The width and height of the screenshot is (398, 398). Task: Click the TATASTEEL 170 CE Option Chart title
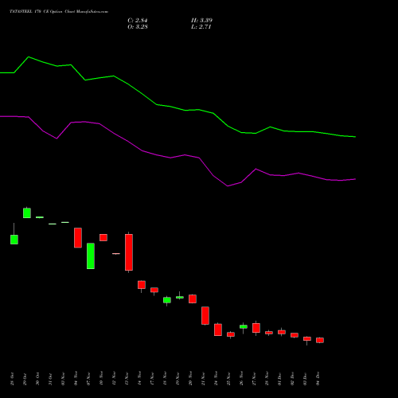click(x=59, y=12)
